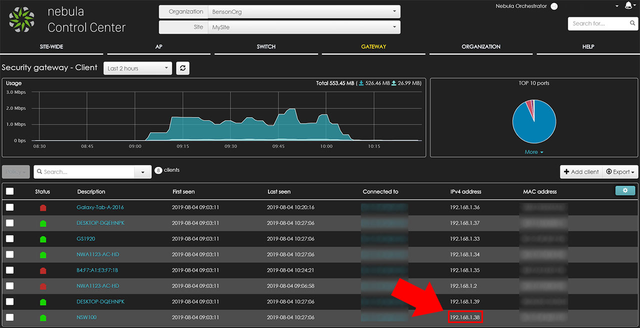Screen dimensions: 640x328
Task: Refresh the client usage data
Action: click(183, 68)
